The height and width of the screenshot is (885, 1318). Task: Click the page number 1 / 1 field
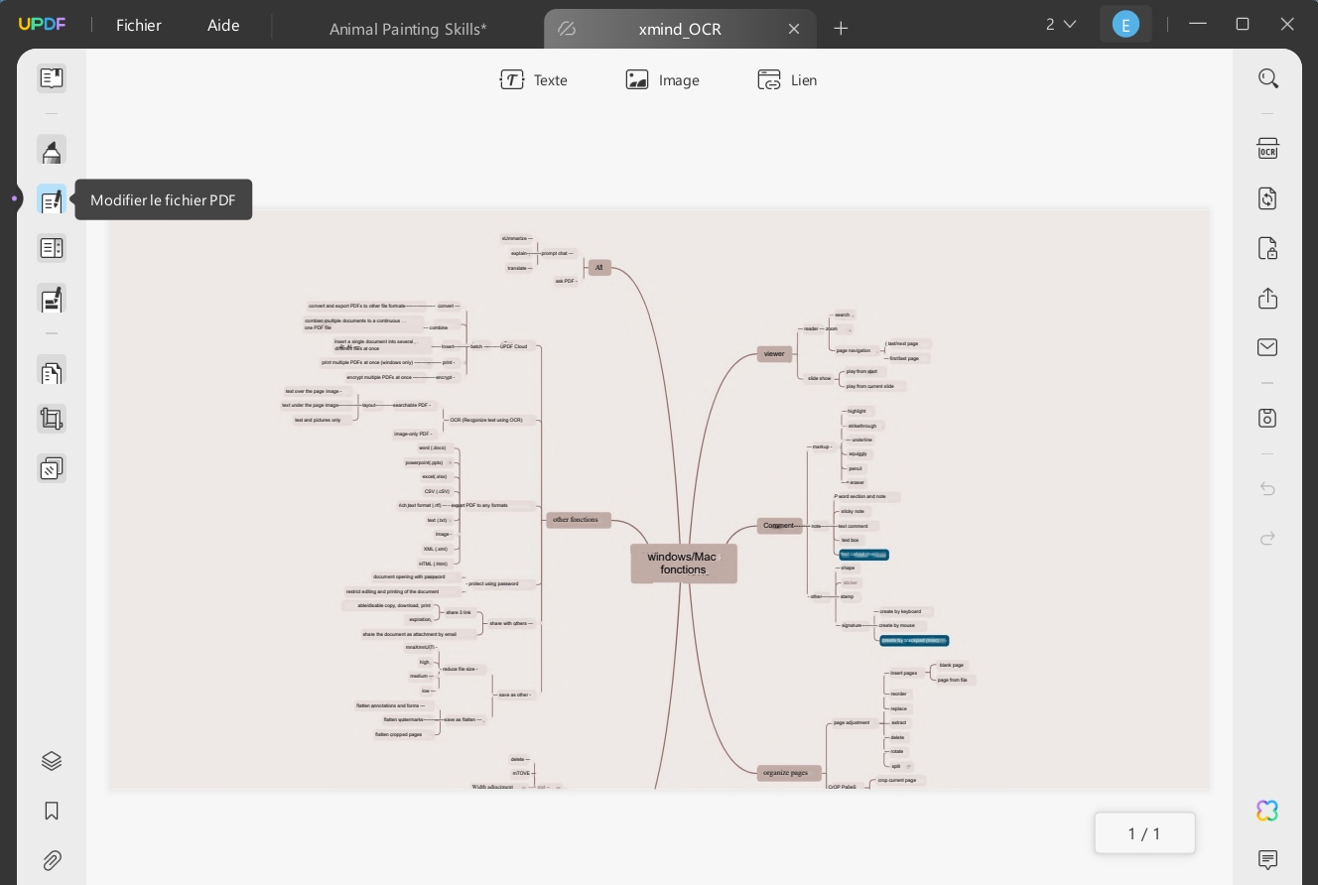[1144, 833]
